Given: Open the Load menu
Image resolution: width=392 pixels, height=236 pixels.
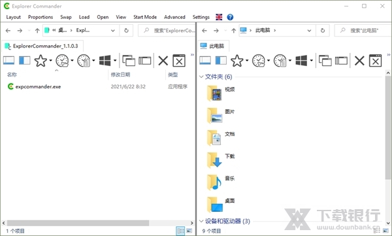Looking at the screenshot, I should (x=84, y=17).
